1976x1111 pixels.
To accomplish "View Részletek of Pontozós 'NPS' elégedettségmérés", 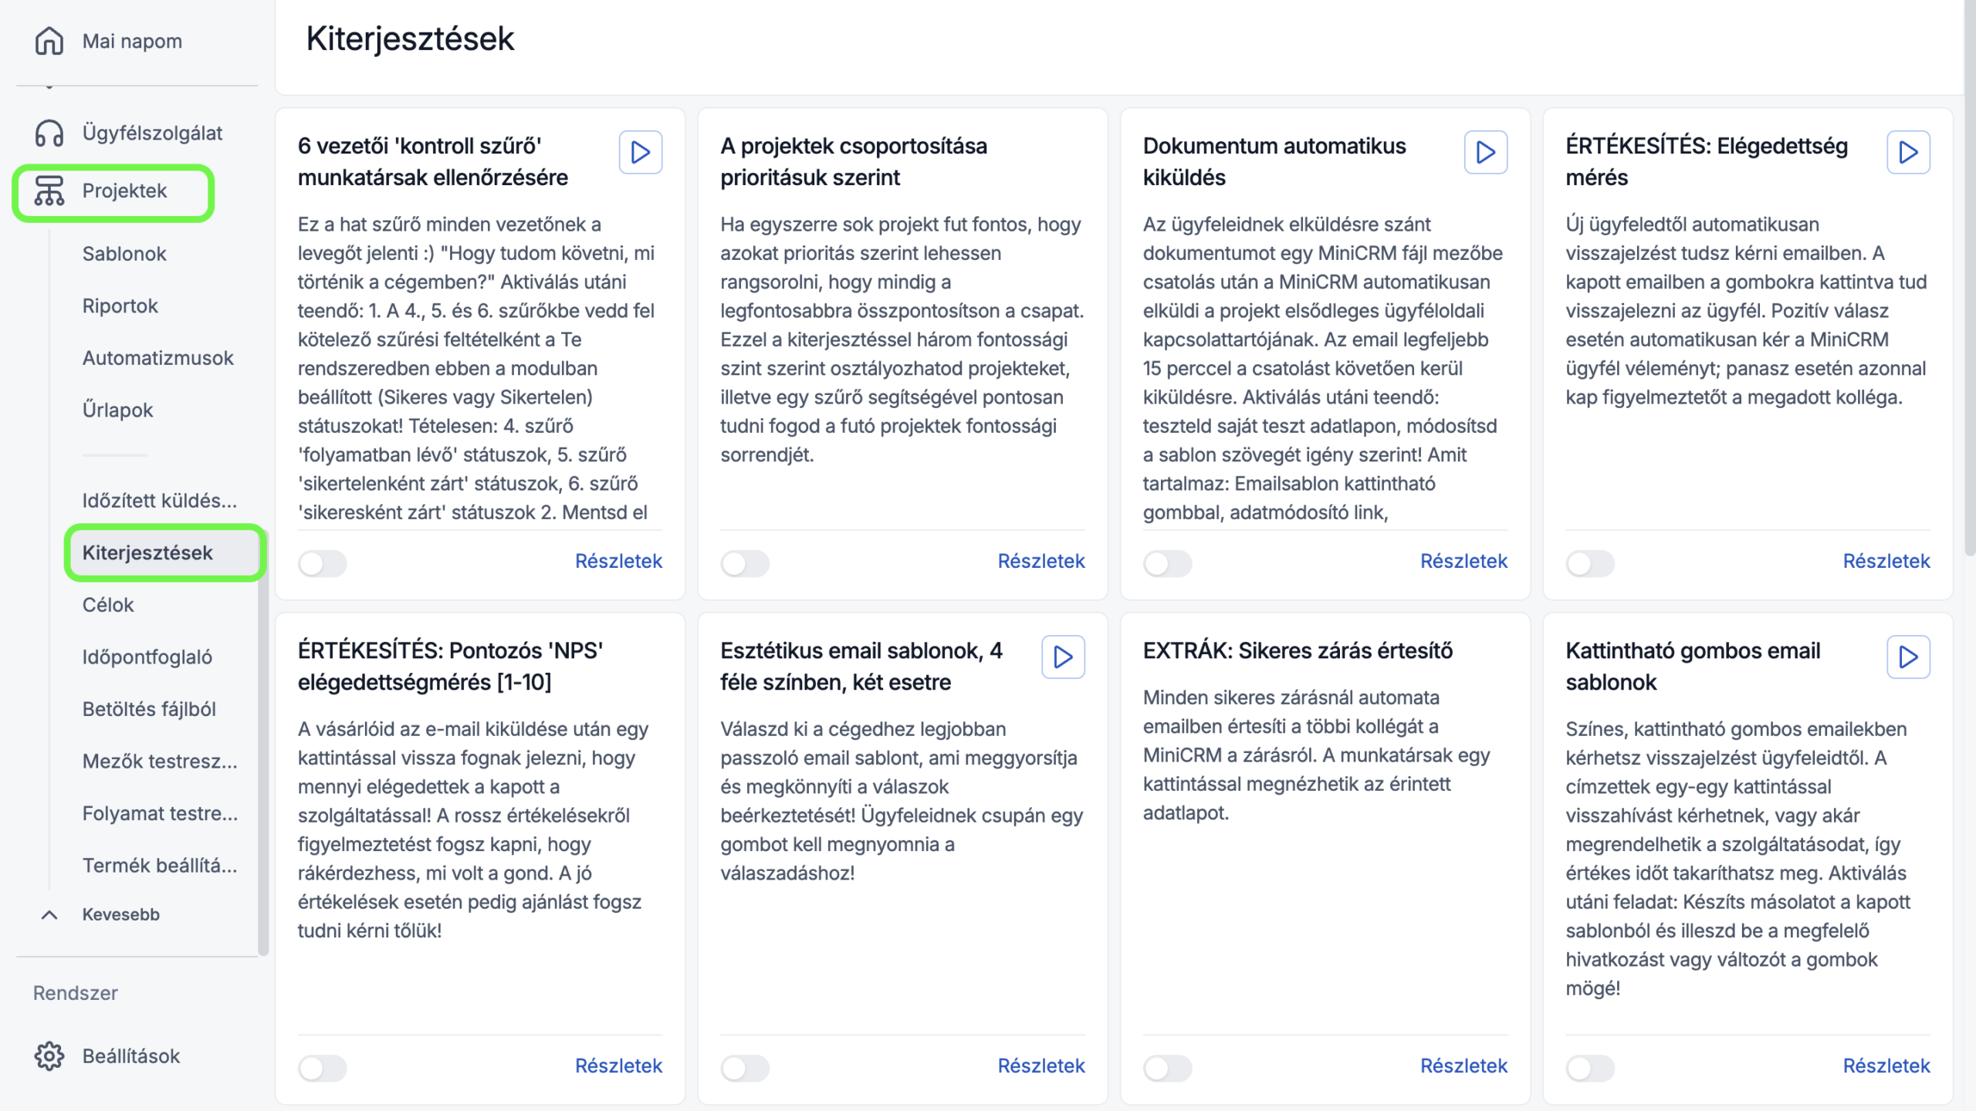I will click(x=618, y=1065).
